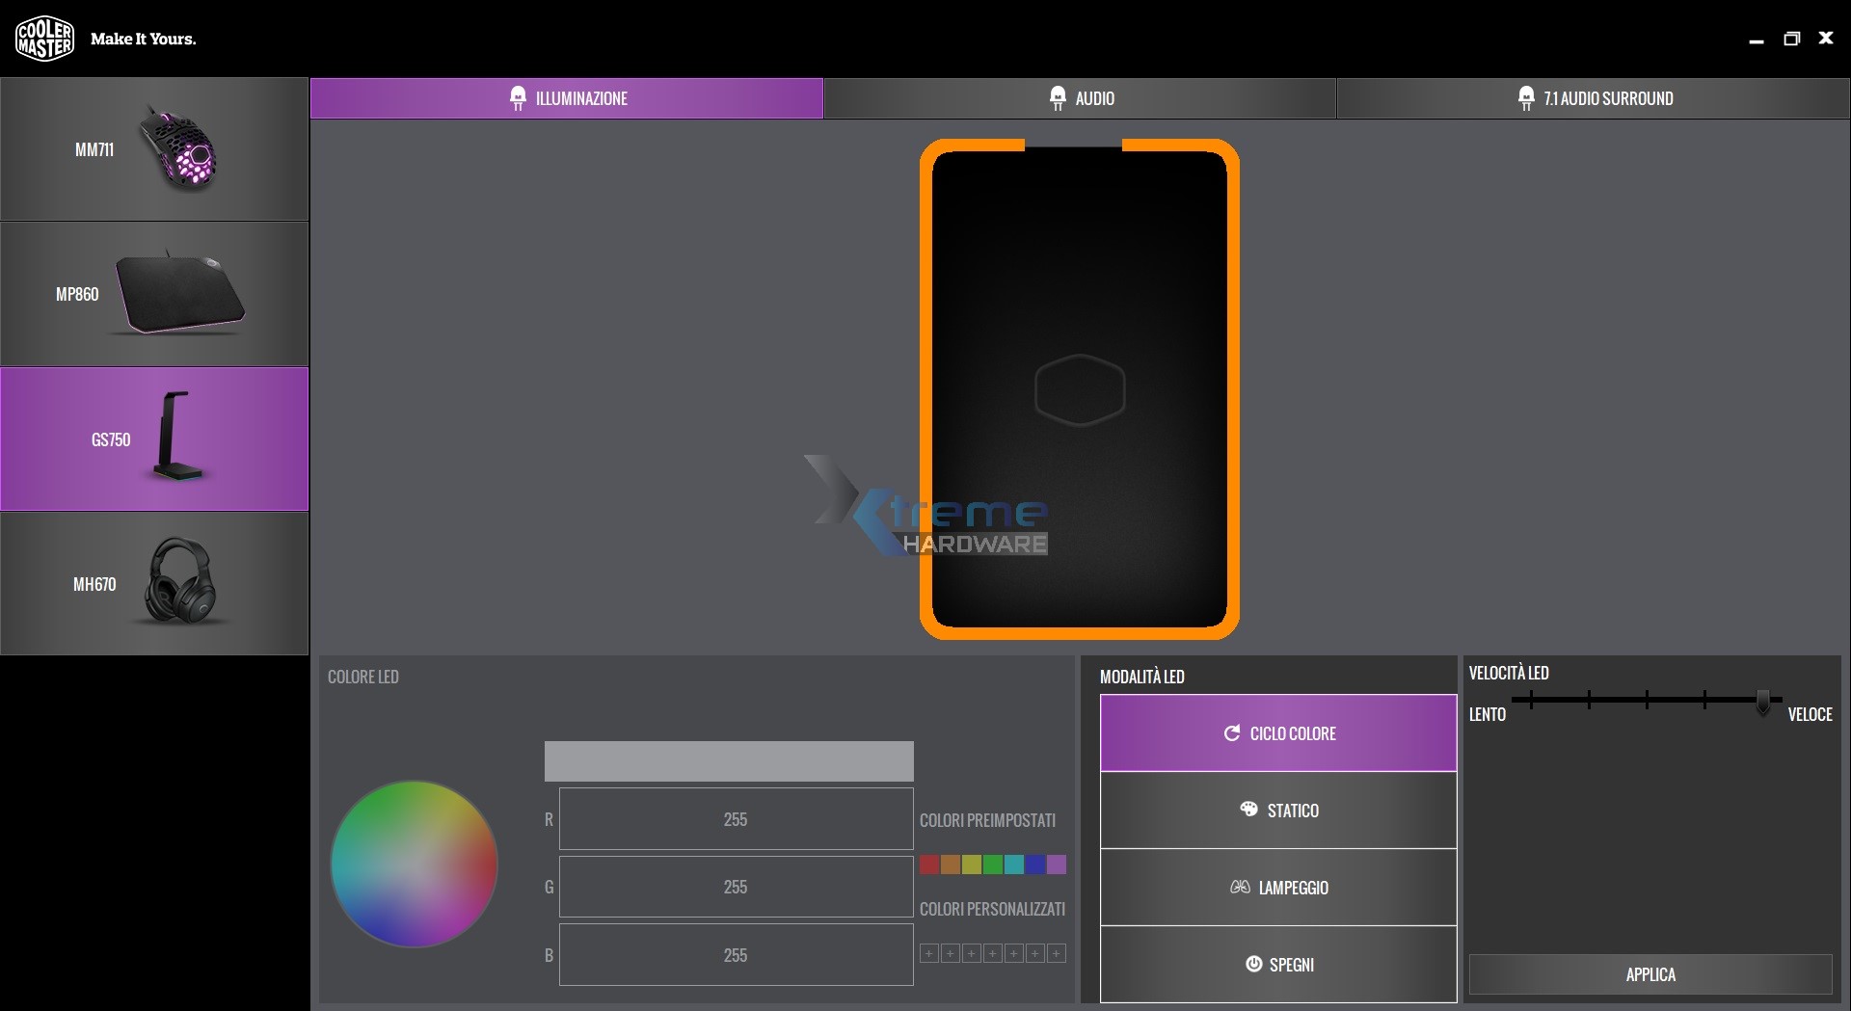1851x1011 pixels.
Task: Enable Ciclo Colore LED mode
Action: click(x=1278, y=733)
